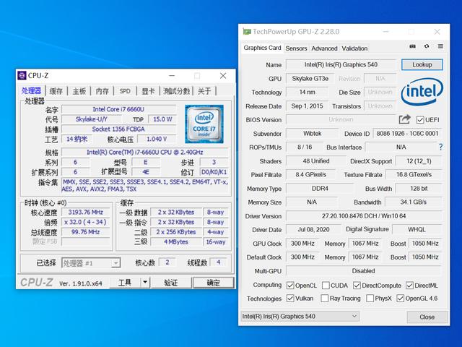Click the Intel logo in GPU-Z

click(x=422, y=92)
